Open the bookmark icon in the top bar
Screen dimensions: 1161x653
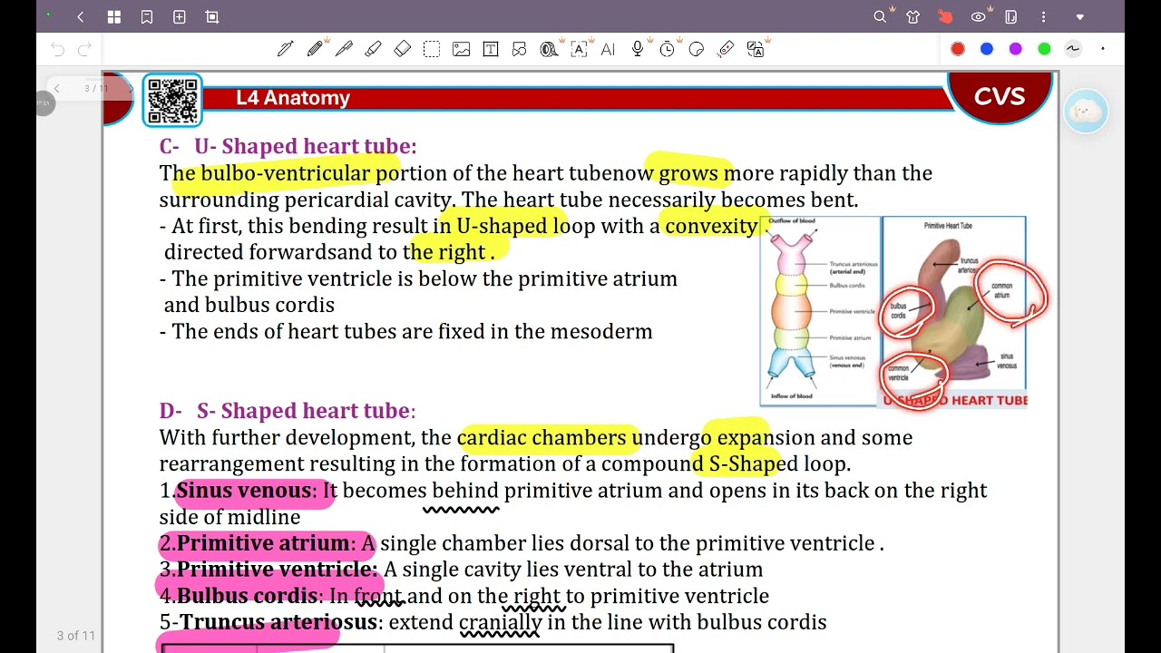(x=147, y=16)
